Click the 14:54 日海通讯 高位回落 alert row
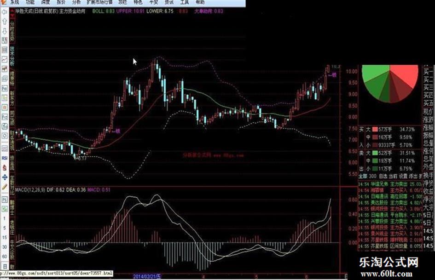 click(x=390, y=196)
